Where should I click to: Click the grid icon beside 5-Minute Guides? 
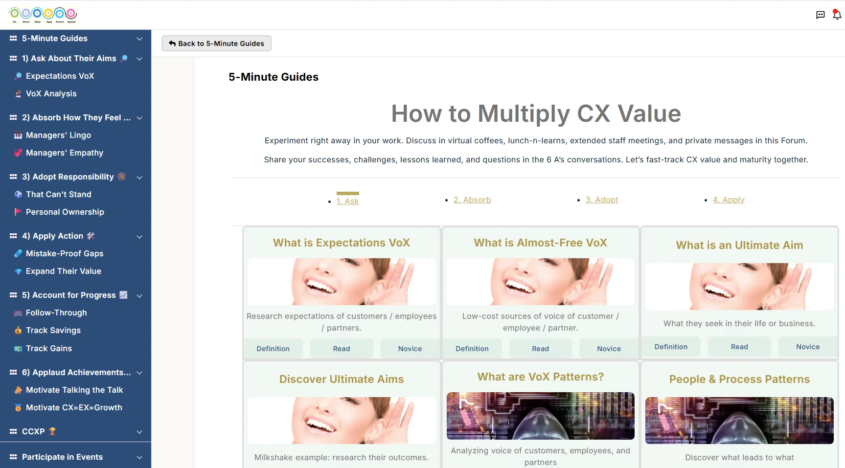pos(12,38)
